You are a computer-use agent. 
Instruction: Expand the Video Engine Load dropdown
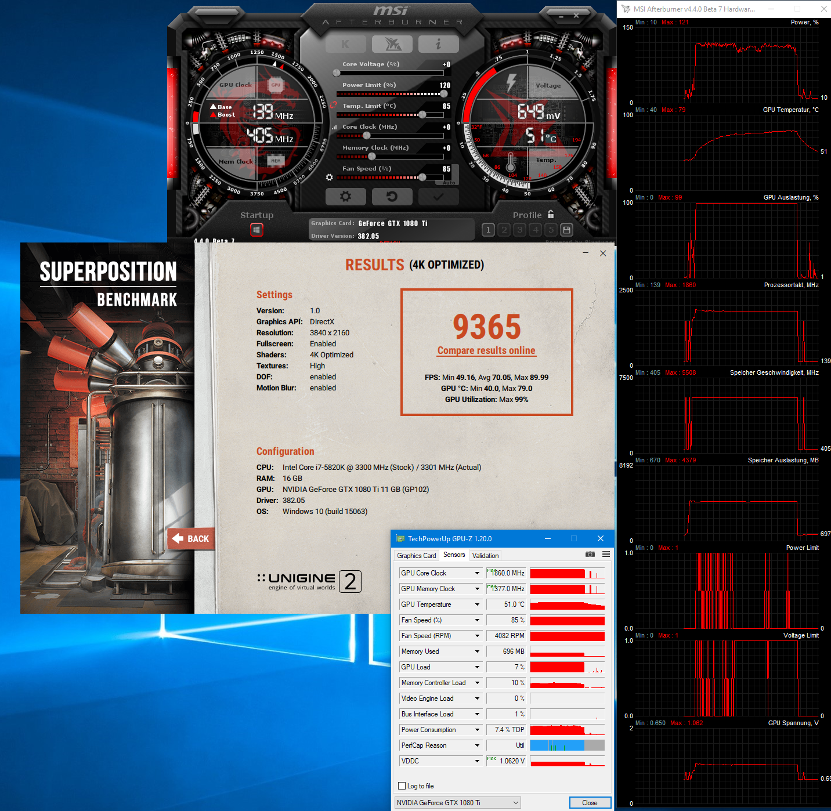(x=478, y=698)
